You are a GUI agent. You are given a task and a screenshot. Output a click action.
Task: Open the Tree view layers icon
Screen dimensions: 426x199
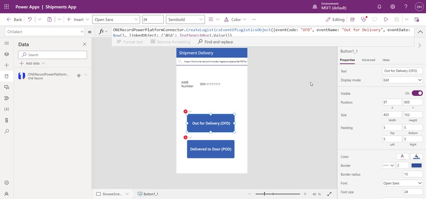[6, 54]
